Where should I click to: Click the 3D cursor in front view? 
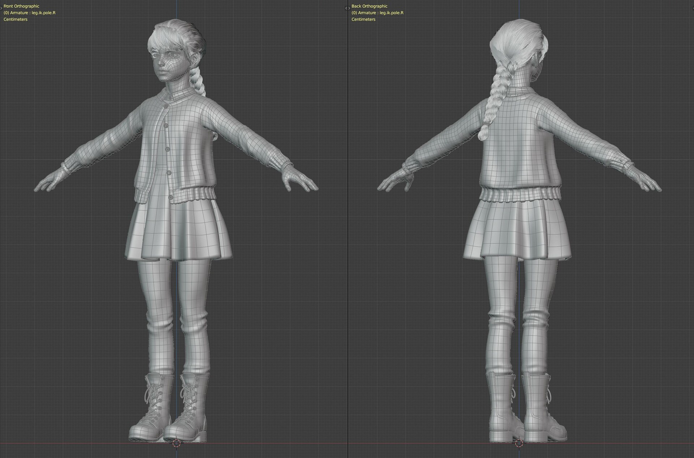[x=176, y=443]
